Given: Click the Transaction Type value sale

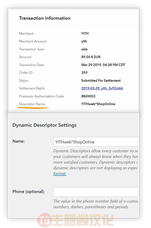Looking at the screenshot, I should coord(84,49).
